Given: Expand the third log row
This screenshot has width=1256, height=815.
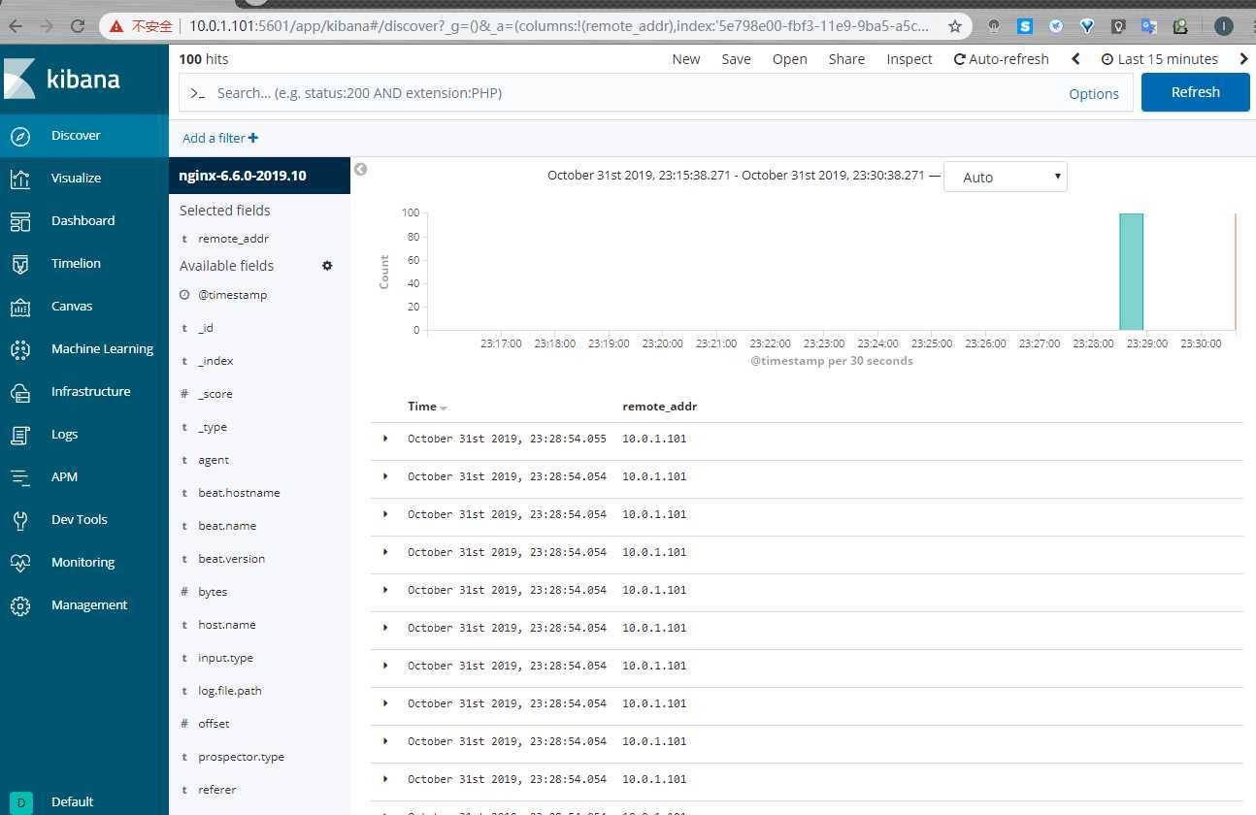Looking at the screenshot, I should click(385, 514).
